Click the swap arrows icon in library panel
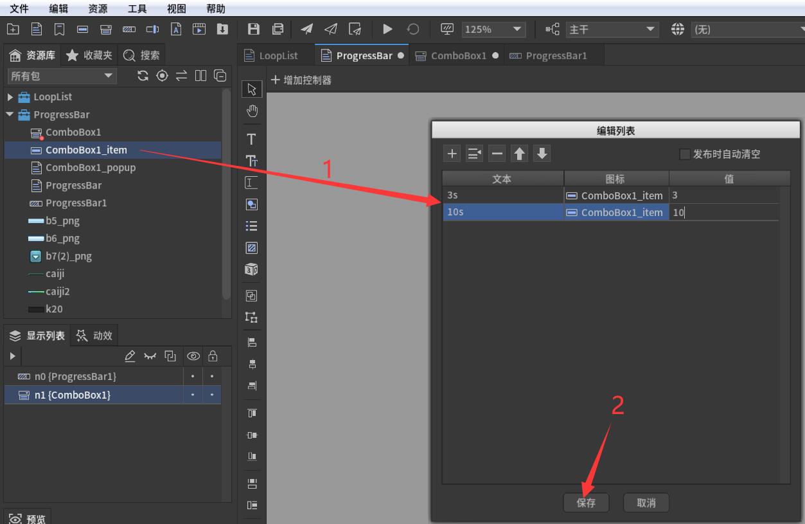 tap(182, 76)
